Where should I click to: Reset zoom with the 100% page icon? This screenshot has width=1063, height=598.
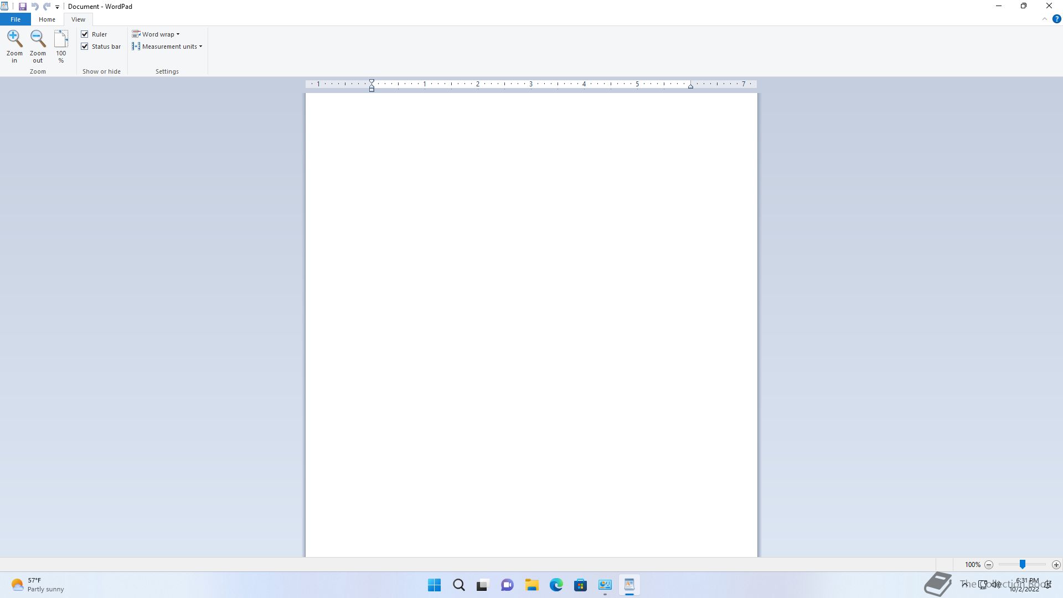pyautogui.click(x=61, y=38)
